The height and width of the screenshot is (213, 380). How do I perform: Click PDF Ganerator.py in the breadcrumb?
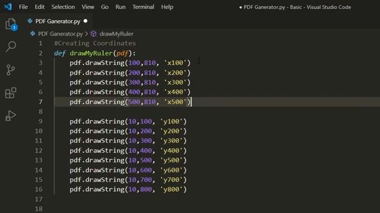coord(61,34)
